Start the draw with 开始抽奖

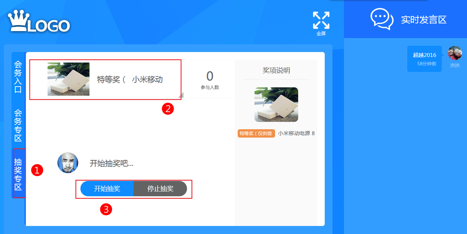[107, 189]
